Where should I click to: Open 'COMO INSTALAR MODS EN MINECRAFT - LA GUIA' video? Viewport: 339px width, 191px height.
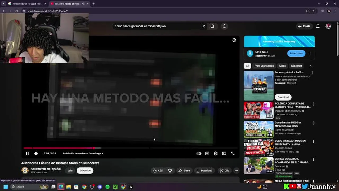point(258,147)
